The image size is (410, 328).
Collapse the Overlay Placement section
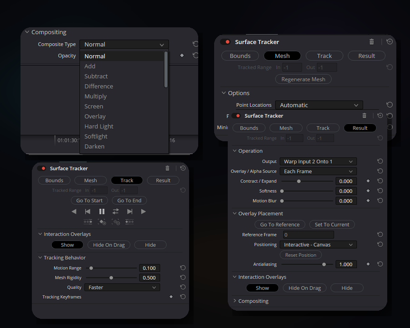pos(235,214)
